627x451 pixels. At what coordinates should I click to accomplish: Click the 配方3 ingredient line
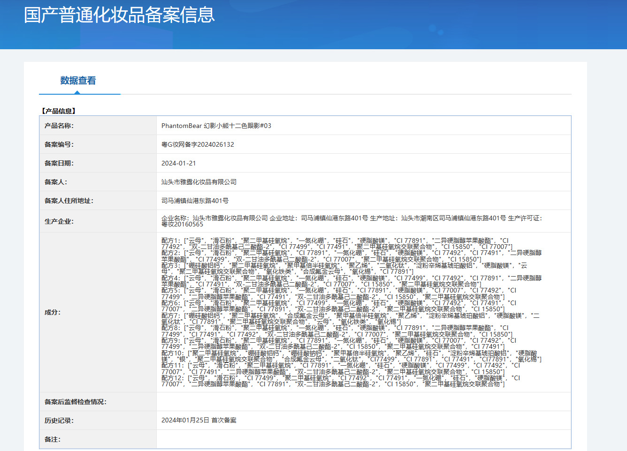click(x=344, y=269)
